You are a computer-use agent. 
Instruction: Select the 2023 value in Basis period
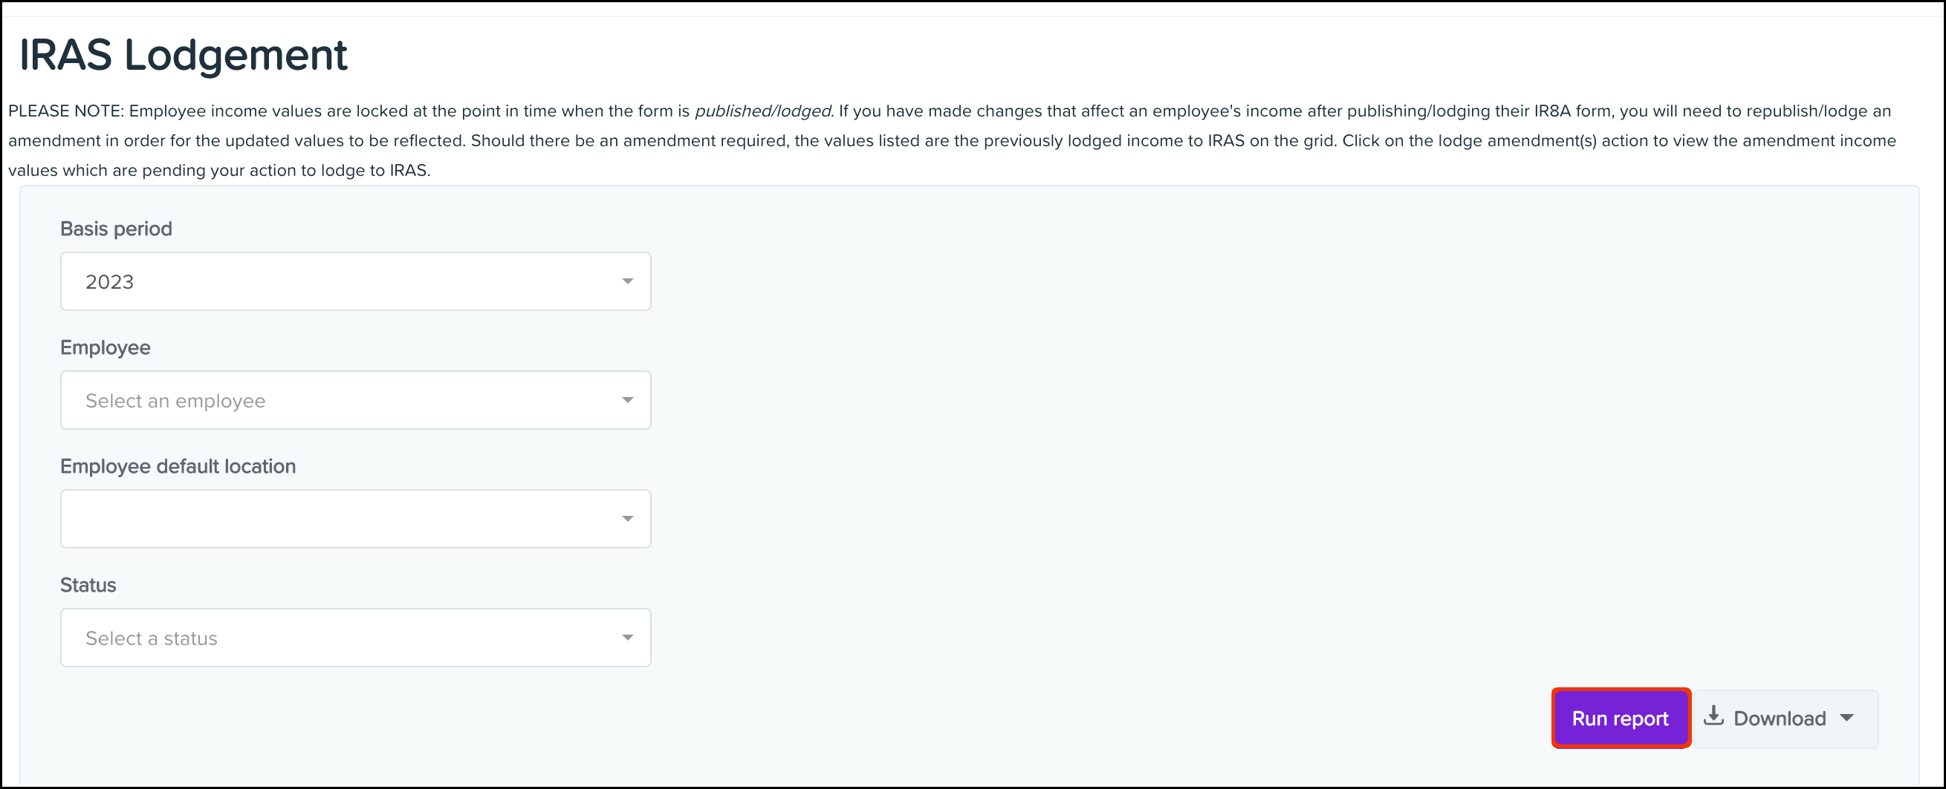tap(109, 282)
